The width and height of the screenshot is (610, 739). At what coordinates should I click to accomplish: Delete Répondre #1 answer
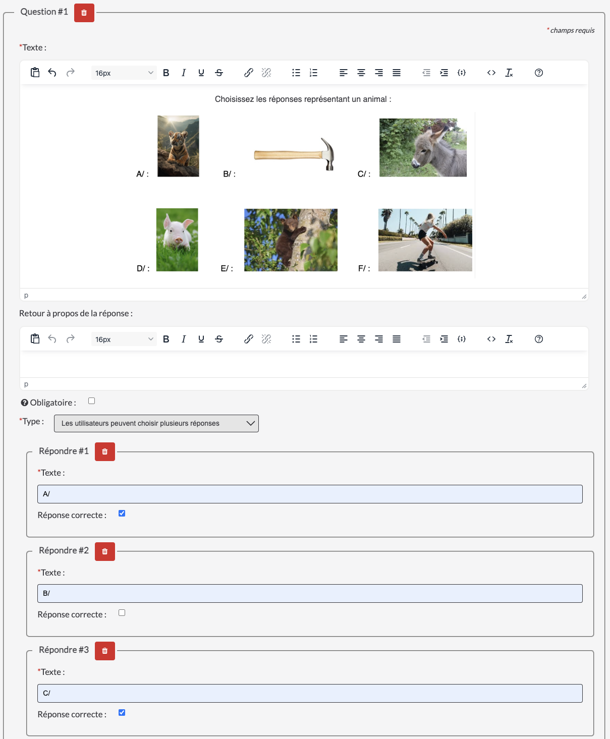pyautogui.click(x=105, y=451)
